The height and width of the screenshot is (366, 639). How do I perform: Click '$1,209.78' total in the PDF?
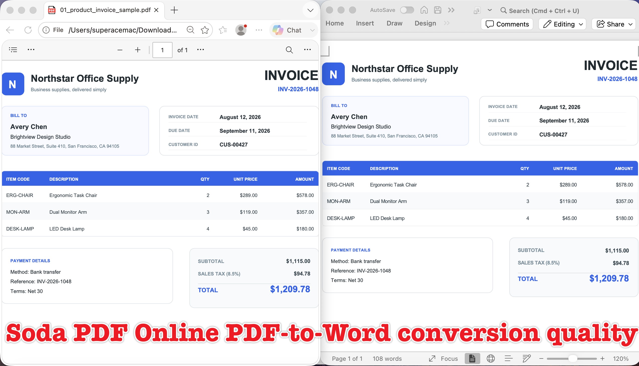pos(290,289)
